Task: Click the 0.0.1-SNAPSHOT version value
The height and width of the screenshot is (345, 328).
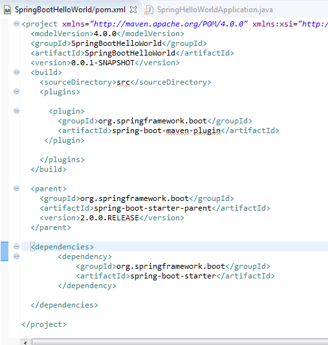Action: 103,63
